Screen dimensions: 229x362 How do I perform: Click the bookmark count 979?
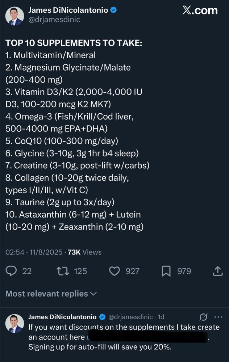[x=183, y=271]
